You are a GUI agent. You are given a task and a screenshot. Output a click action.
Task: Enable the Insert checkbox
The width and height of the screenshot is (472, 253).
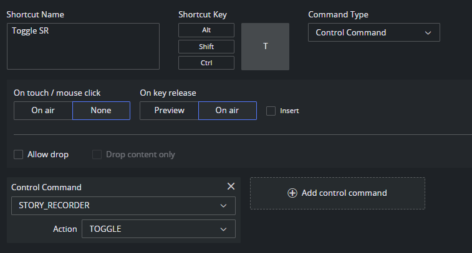pyautogui.click(x=271, y=111)
